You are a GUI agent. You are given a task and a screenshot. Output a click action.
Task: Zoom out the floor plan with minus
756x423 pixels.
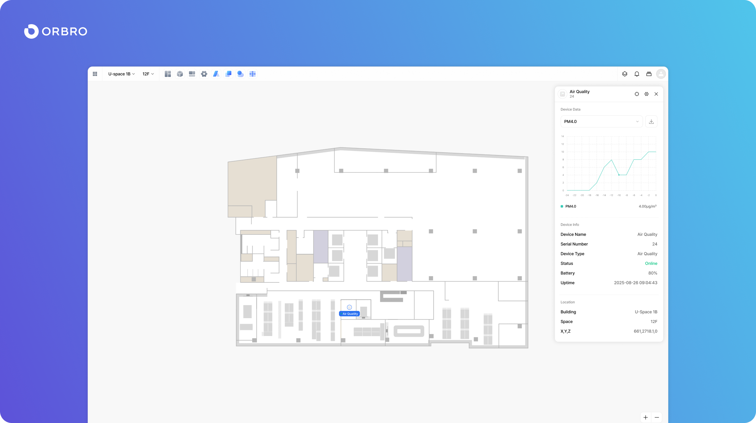657,418
